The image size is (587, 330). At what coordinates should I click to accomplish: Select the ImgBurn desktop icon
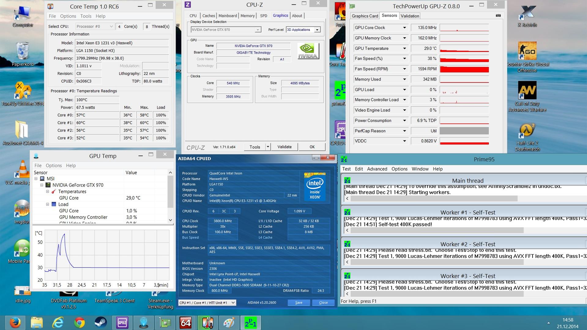pyautogui.click(x=21, y=212)
